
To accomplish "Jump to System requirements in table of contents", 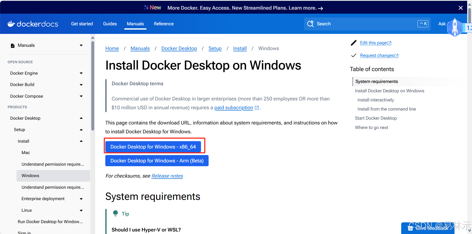I will [x=377, y=81].
